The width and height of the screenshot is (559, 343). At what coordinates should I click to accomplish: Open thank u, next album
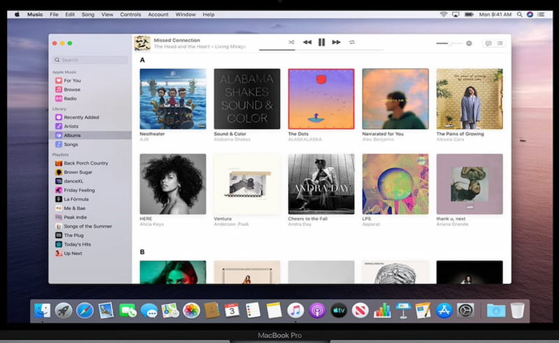click(x=470, y=184)
